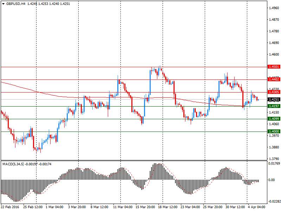Click the 25 Feb 12:00 time label
Screen dimensions: 281x211
coord(33,207)
